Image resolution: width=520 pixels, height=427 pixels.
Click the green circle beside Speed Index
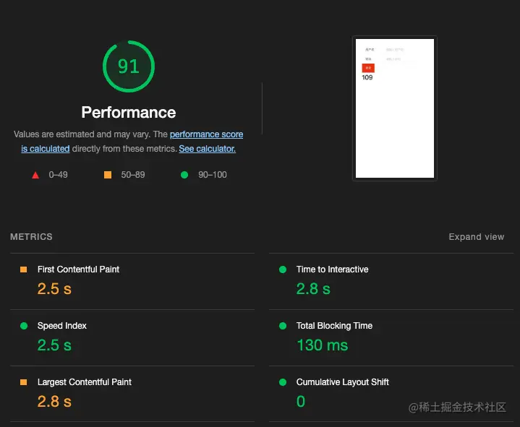(24, 326)
